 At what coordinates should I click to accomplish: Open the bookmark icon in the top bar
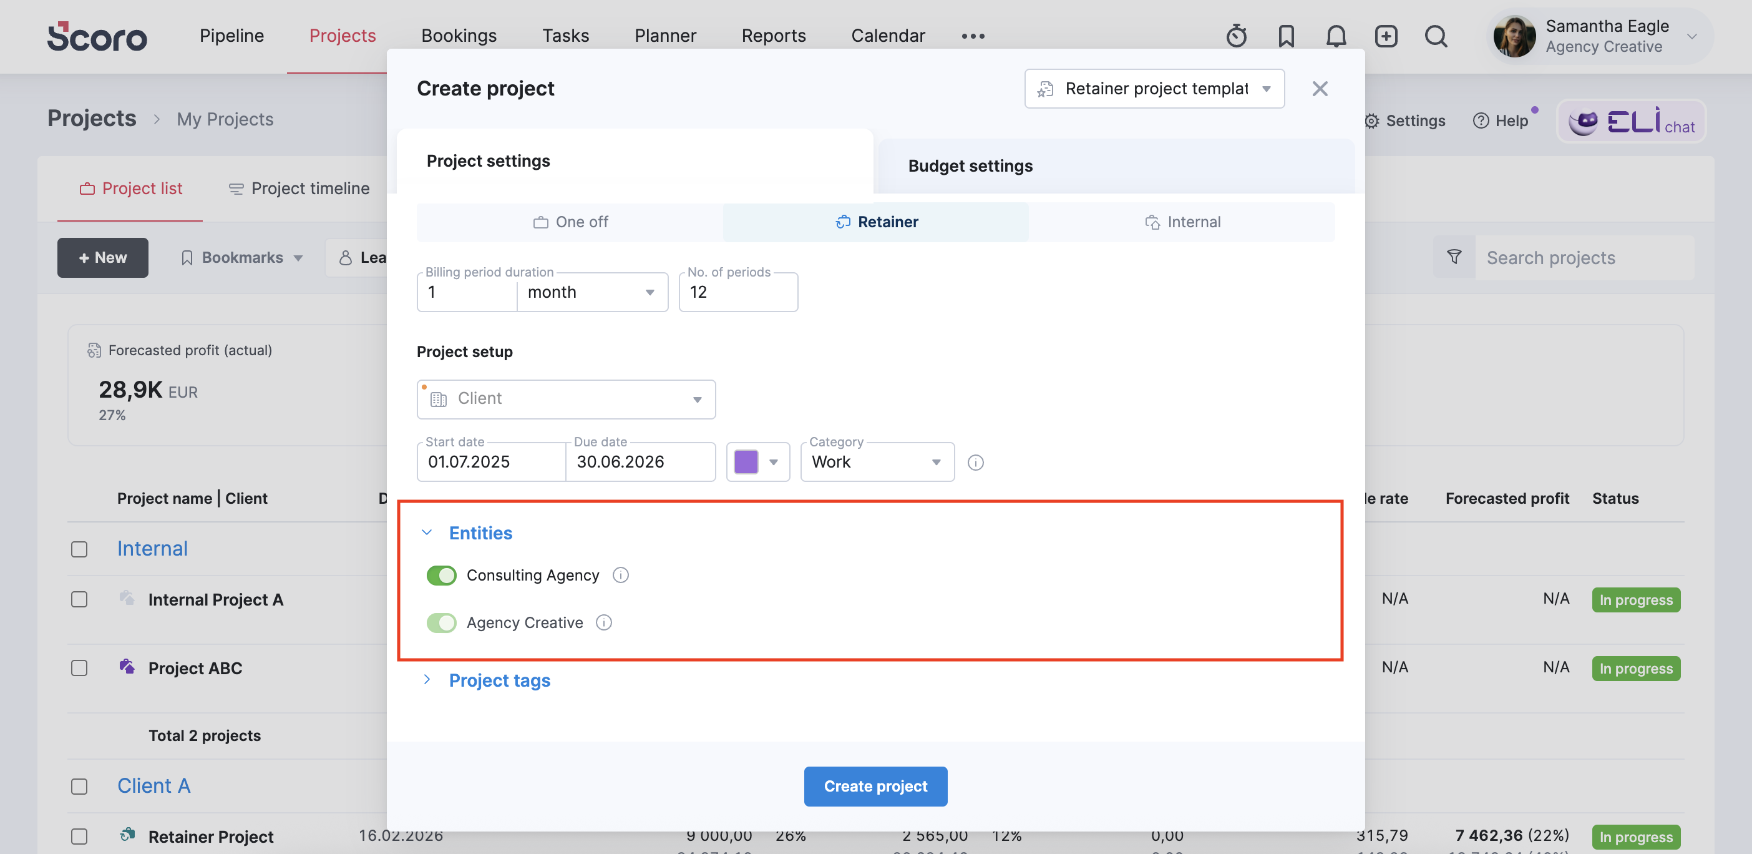(1286, 36)
